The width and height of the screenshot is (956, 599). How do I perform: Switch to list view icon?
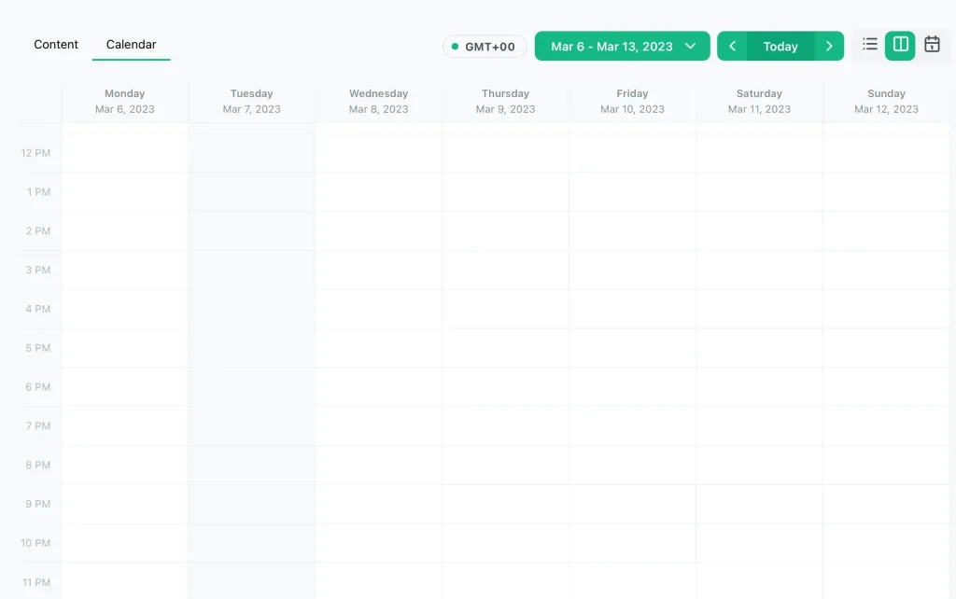tap(870, 45)
